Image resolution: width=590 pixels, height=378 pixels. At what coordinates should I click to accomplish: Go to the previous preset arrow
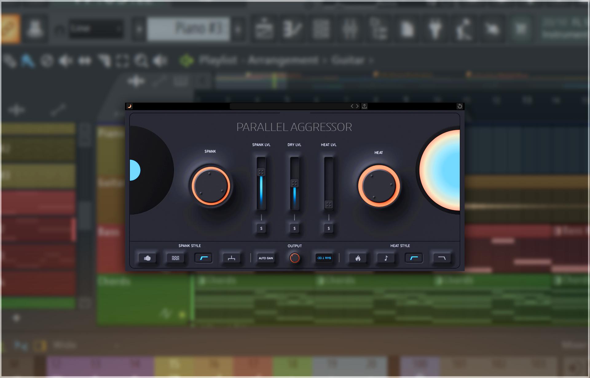click(x=352, y=106)
